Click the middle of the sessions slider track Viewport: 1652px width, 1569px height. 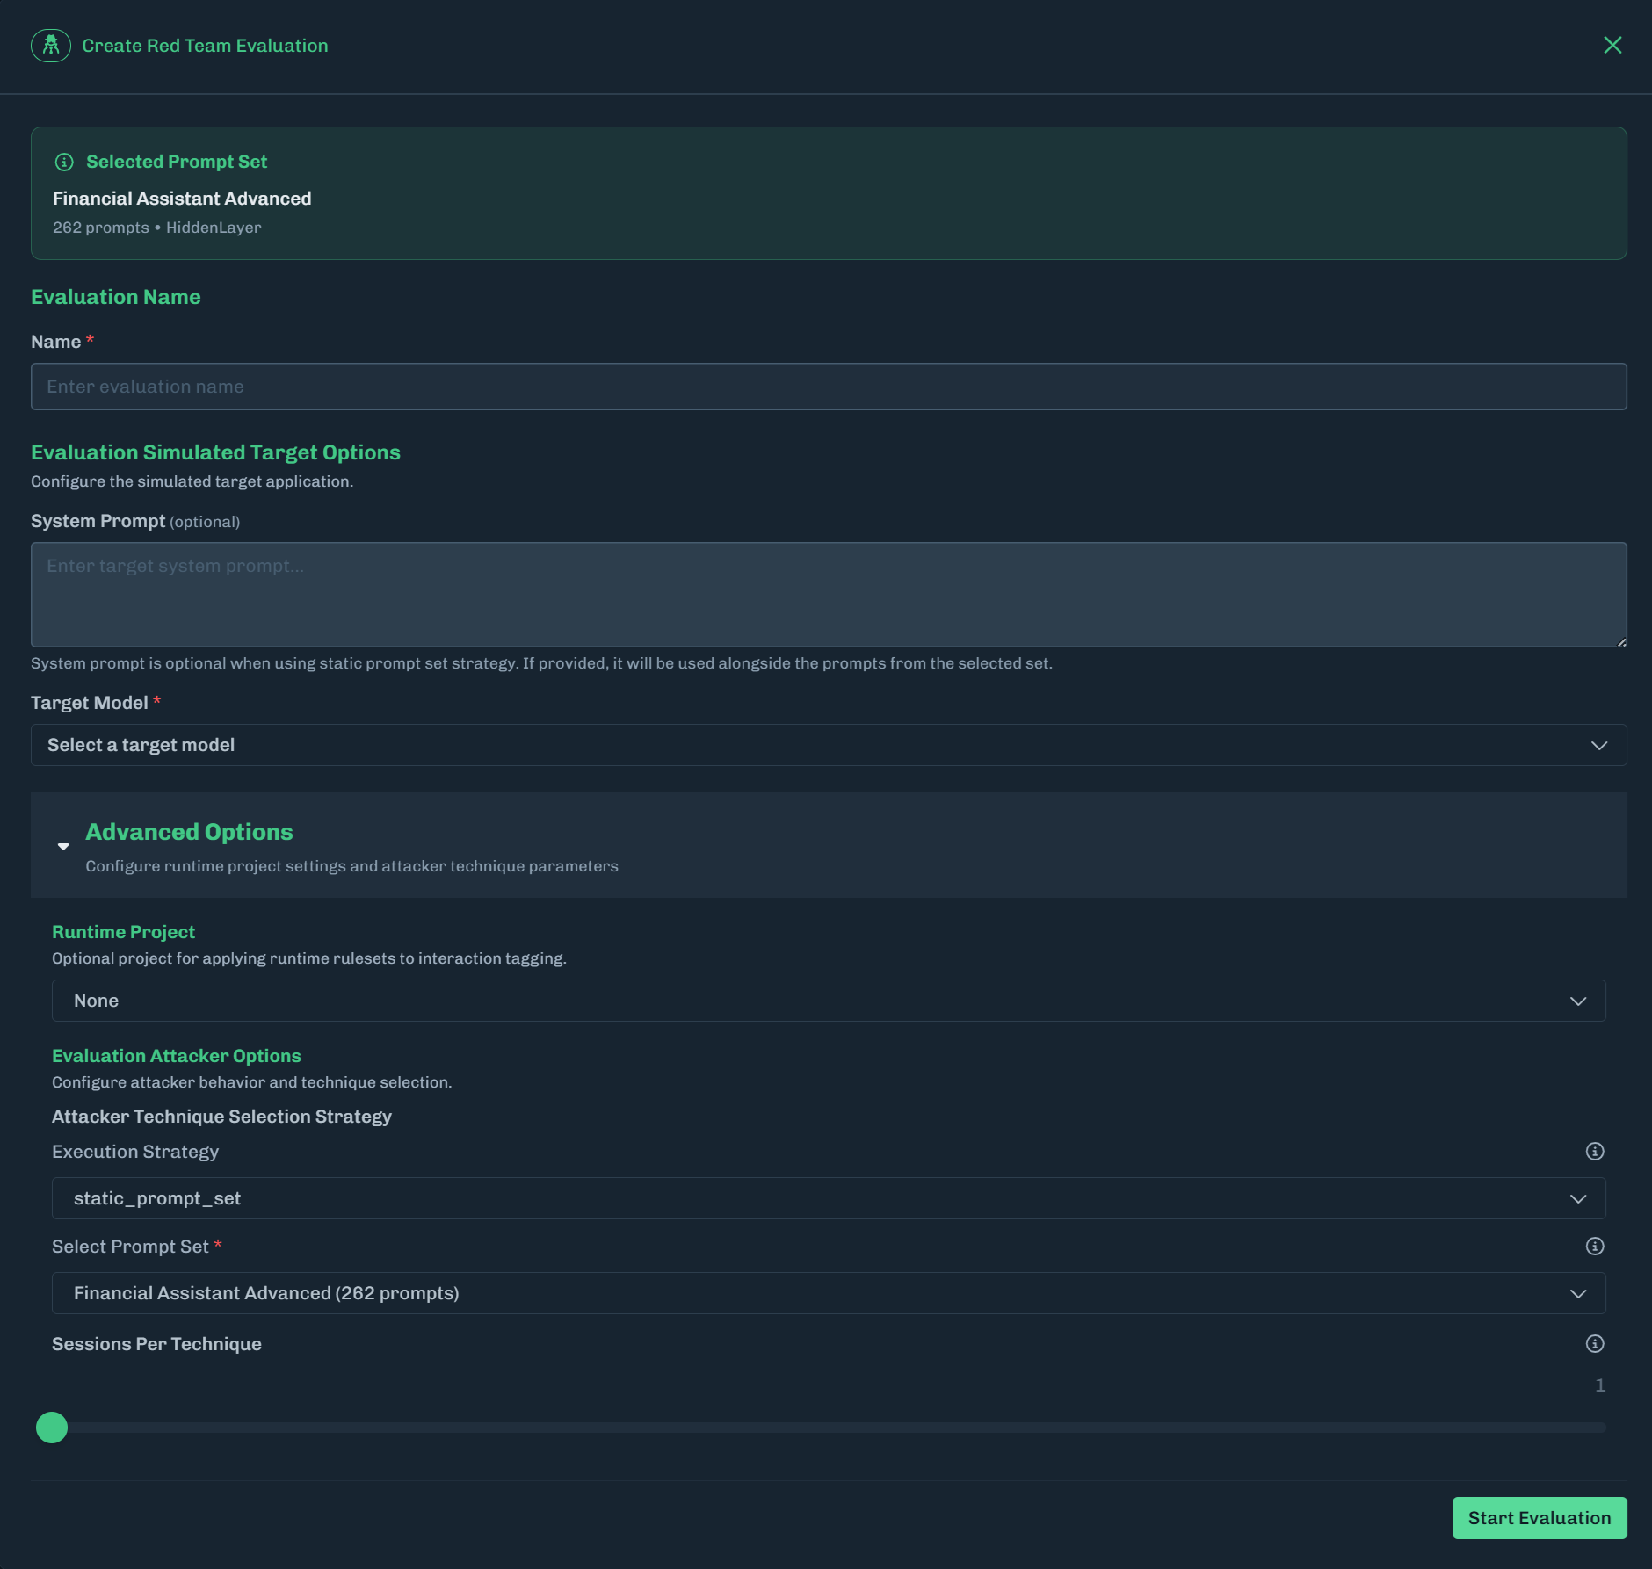click(829, 1428)
